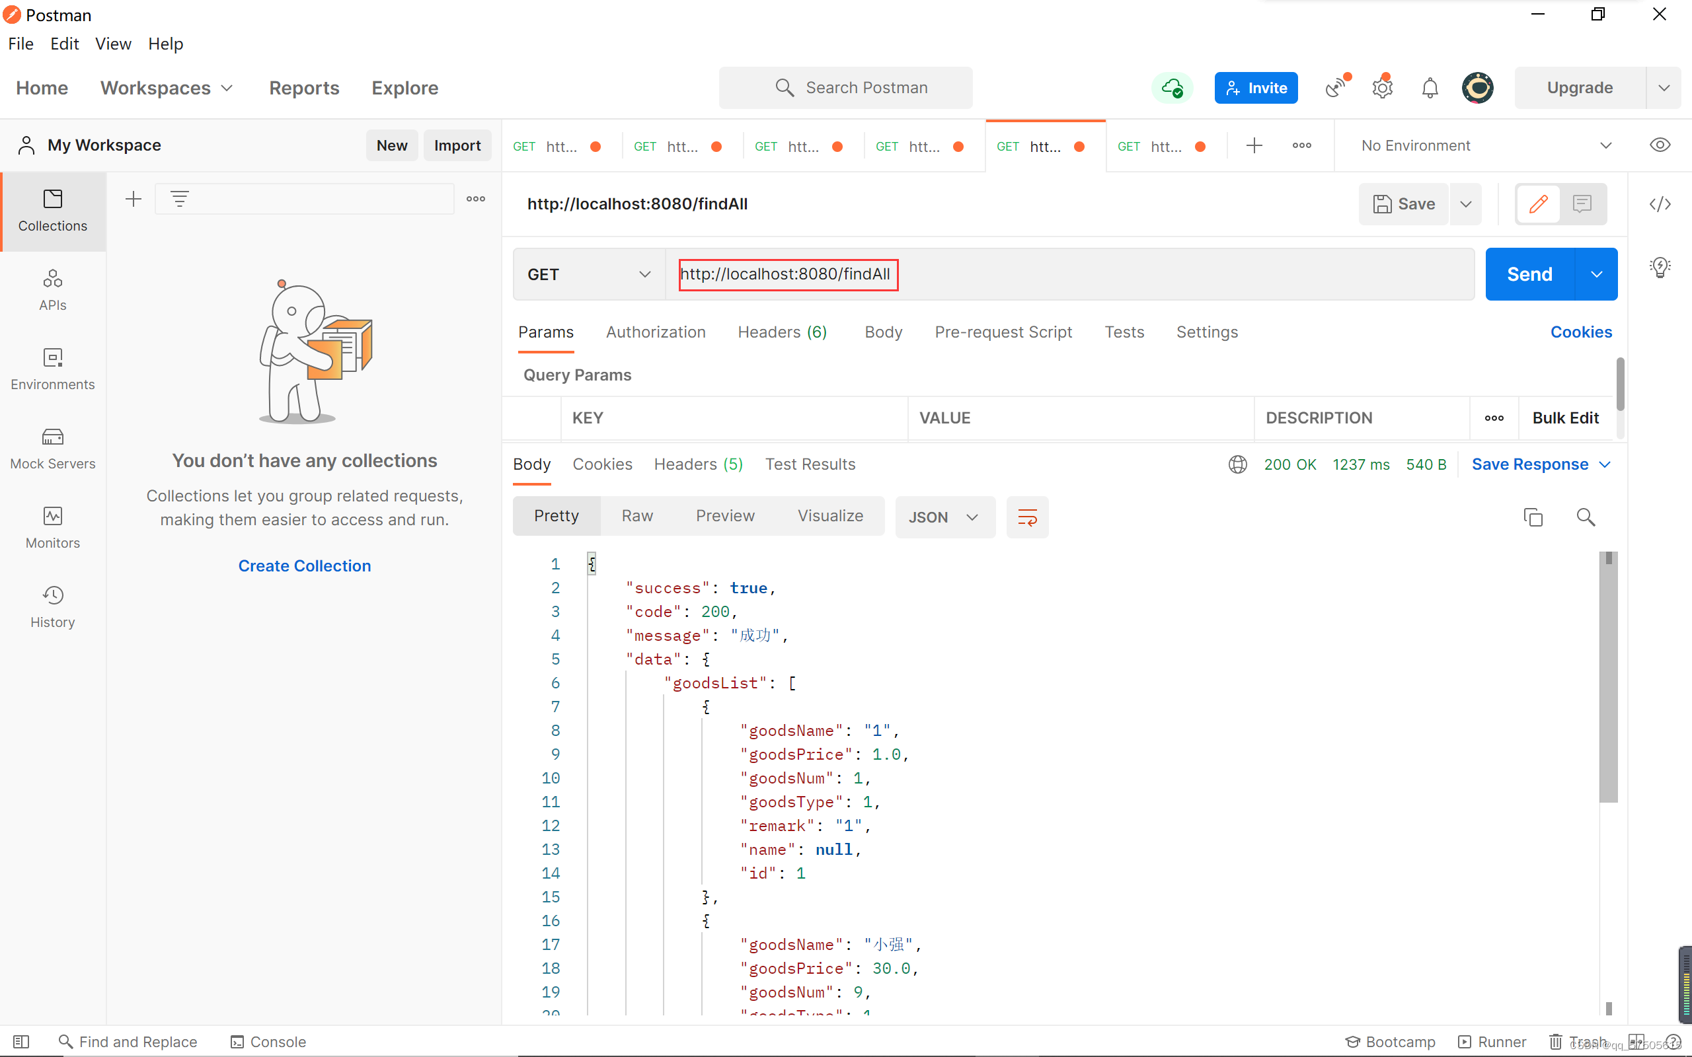Open environment quick look eye icon
This screenshot has width=1692, height=1057.
point(1660,145)
